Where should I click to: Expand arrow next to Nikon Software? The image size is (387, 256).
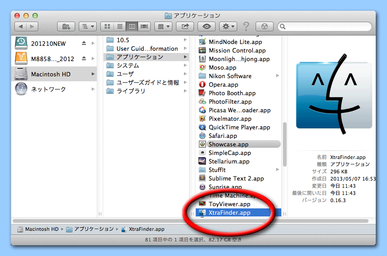tap(277, 76)
